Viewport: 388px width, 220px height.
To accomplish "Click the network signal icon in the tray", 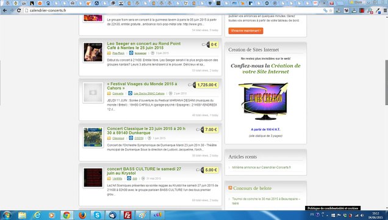I will [x=356, y=215].
